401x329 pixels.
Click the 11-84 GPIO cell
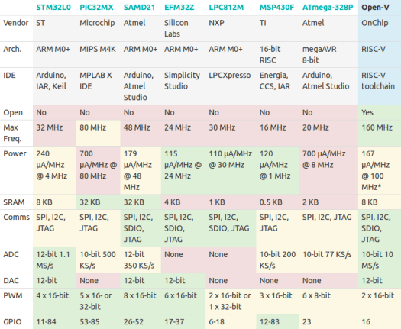coord(54,321)
